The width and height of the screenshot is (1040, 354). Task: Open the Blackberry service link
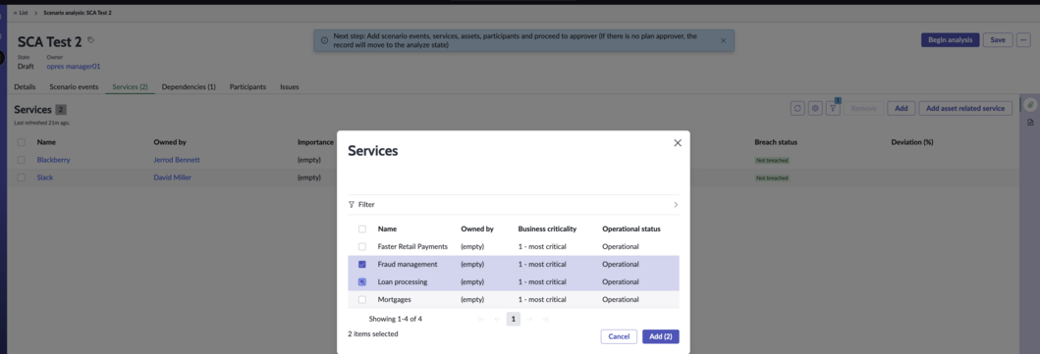coord(54,160)
